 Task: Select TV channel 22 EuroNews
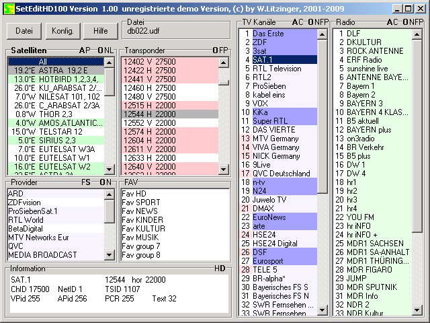(x=278, y=217)
